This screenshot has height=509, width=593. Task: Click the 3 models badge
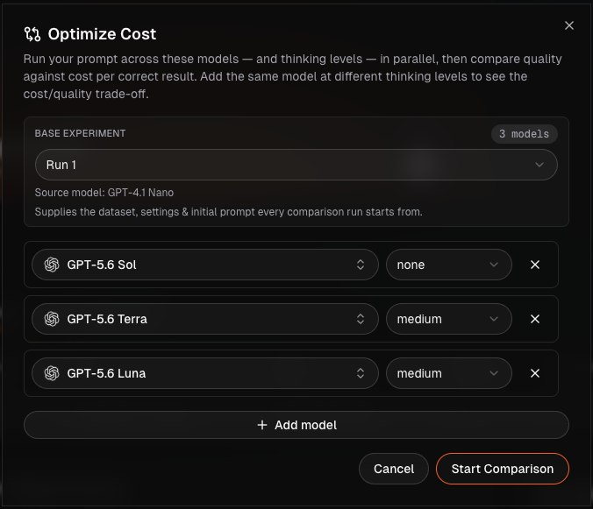[524, 134]
